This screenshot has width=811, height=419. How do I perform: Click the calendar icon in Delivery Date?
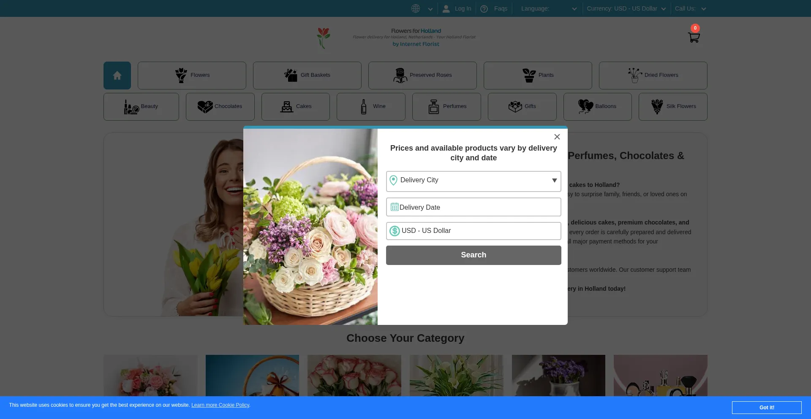(x=395, y=207)
